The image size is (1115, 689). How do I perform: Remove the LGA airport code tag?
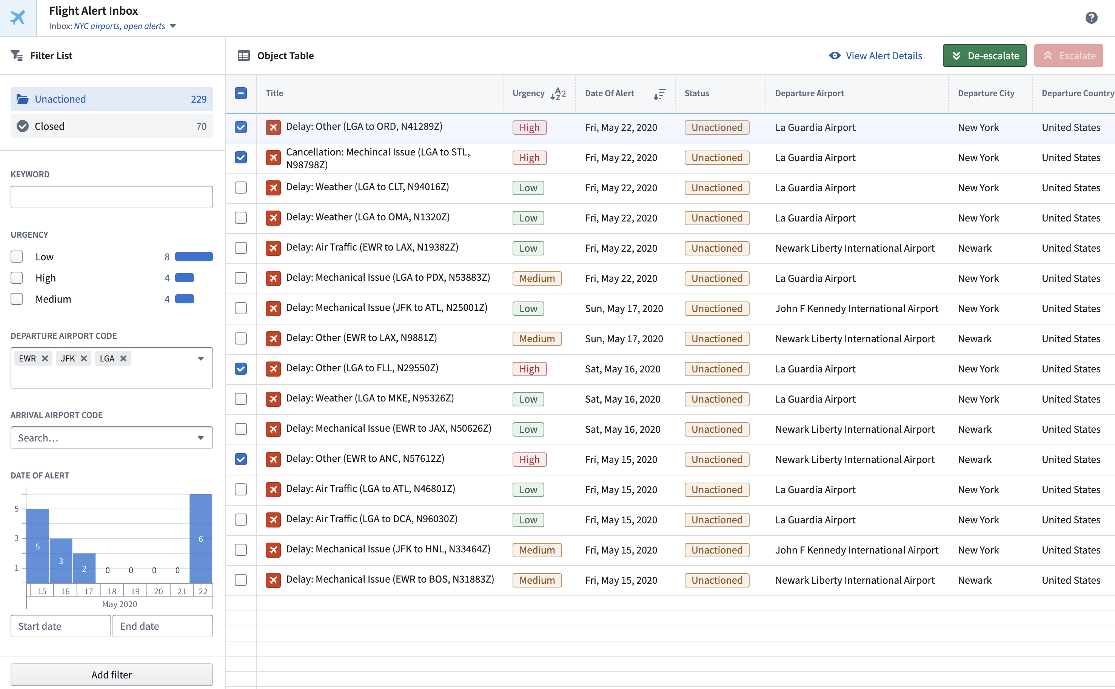point(123,358)
